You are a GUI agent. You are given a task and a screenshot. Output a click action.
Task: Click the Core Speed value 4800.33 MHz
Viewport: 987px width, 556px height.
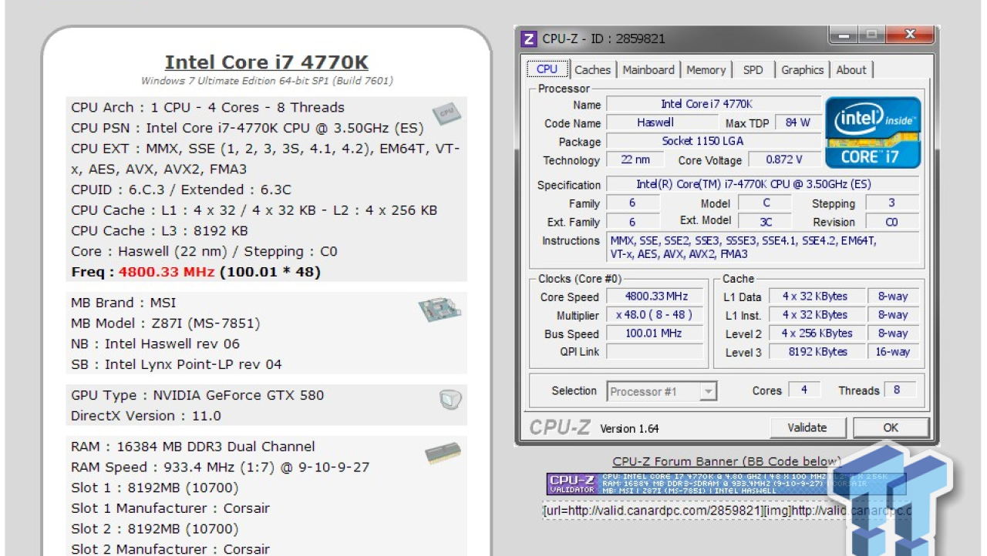point(655,296)
